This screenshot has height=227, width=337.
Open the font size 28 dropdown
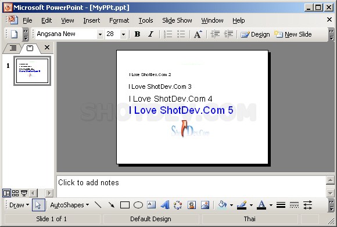pos(123,34)
